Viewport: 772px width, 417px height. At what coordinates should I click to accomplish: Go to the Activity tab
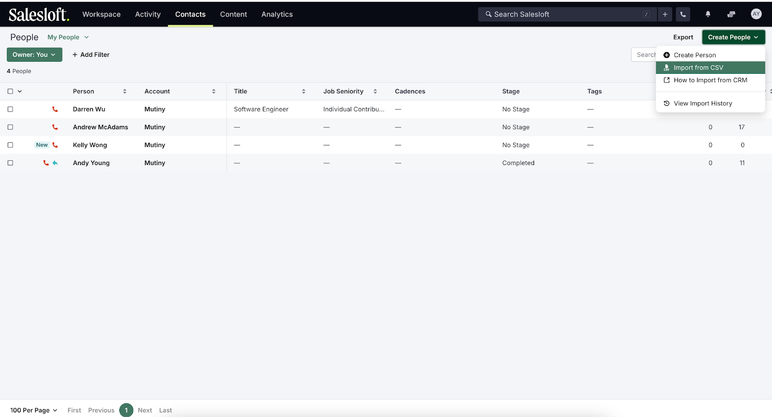(148, 14)
